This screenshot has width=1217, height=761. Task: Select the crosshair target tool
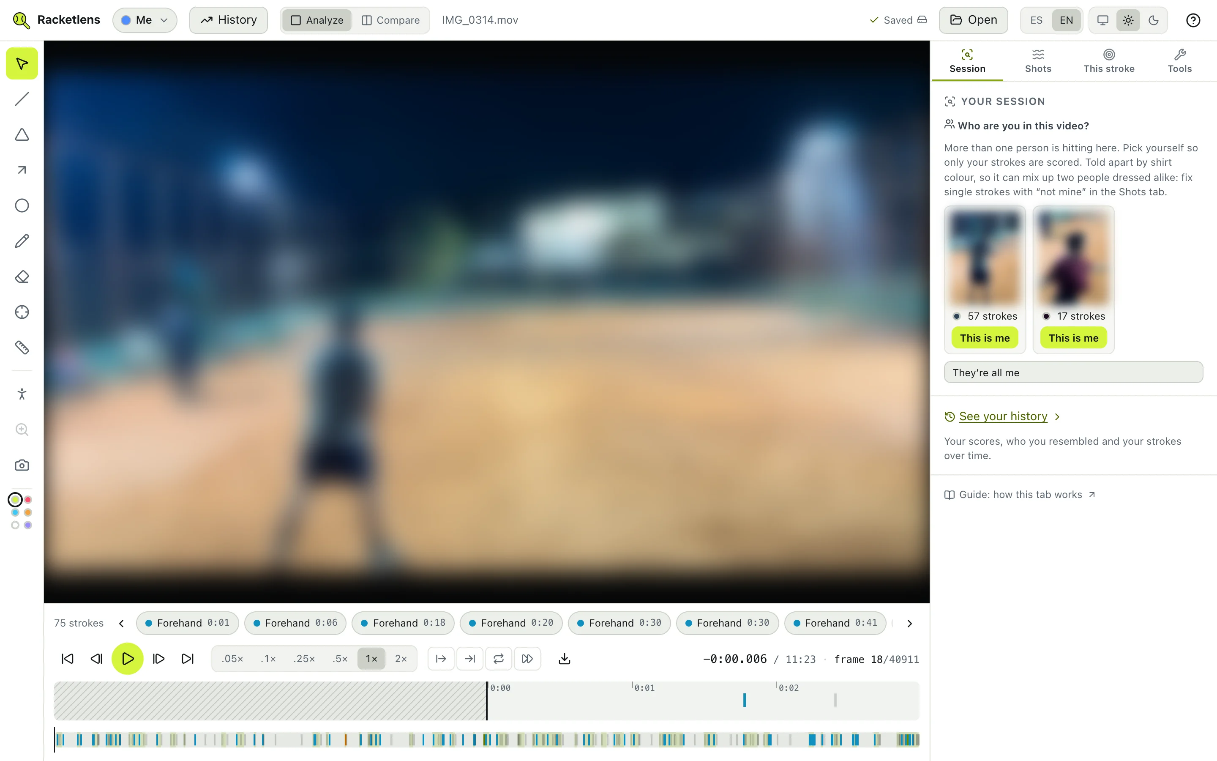click(22, 312)
